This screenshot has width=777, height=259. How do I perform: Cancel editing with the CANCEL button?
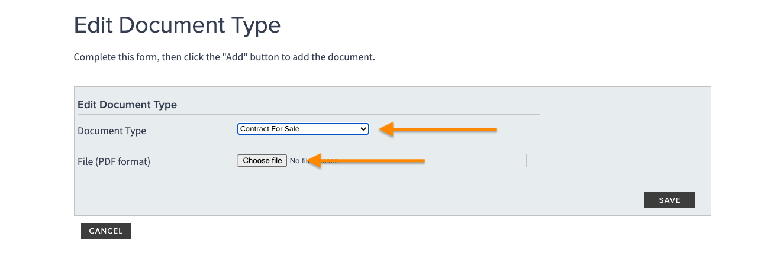point(106,231)
